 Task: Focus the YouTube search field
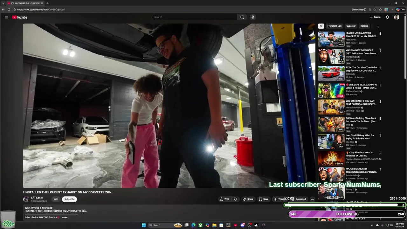coord(194,17)
